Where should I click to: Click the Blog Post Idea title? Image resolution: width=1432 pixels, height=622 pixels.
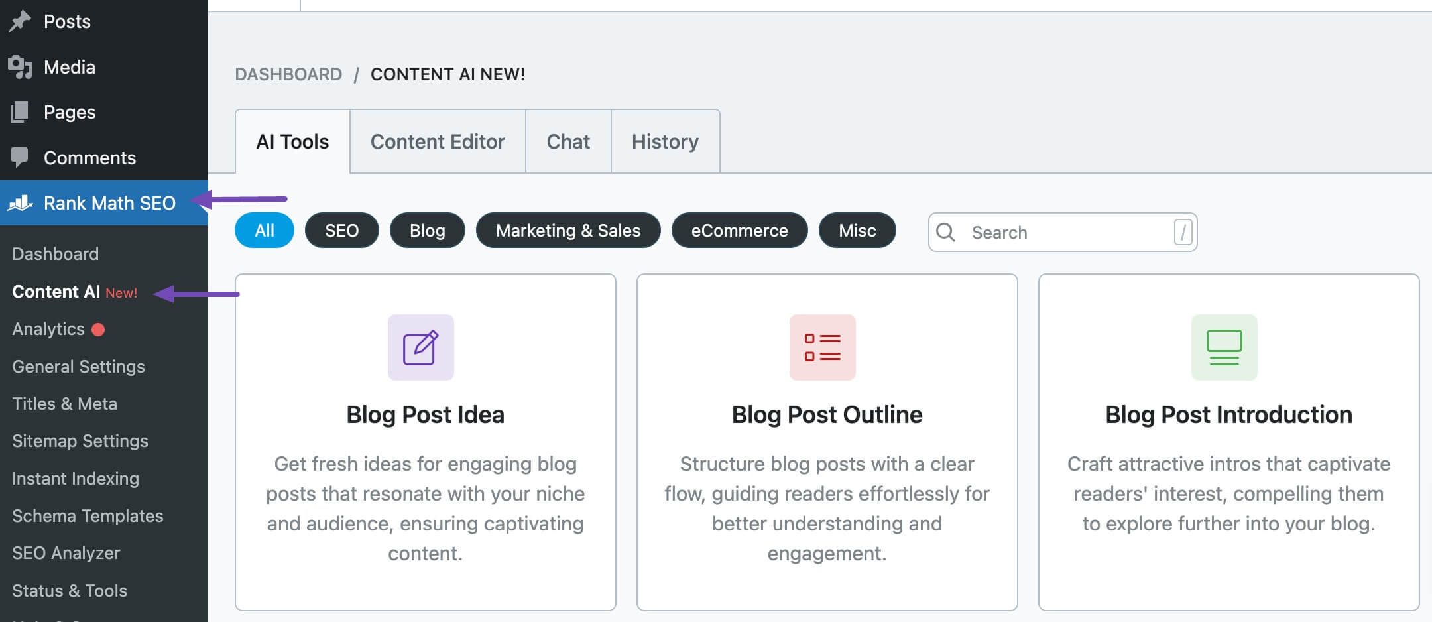(426, 414)
